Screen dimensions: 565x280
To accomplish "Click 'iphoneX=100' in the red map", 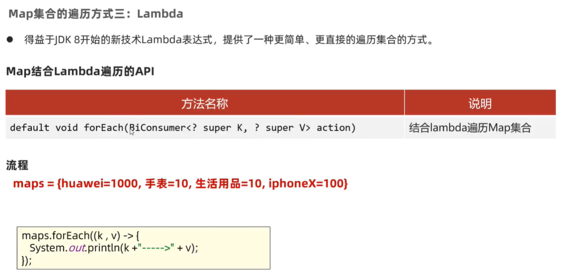I will point(308,183).
